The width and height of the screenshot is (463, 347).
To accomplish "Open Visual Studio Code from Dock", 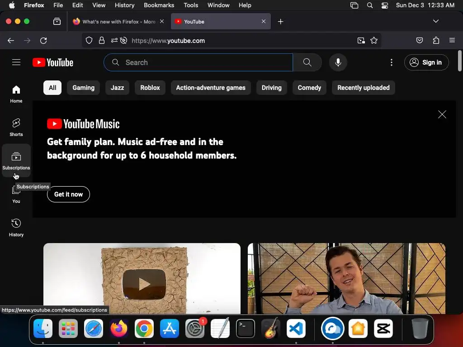I will [296, 328].
